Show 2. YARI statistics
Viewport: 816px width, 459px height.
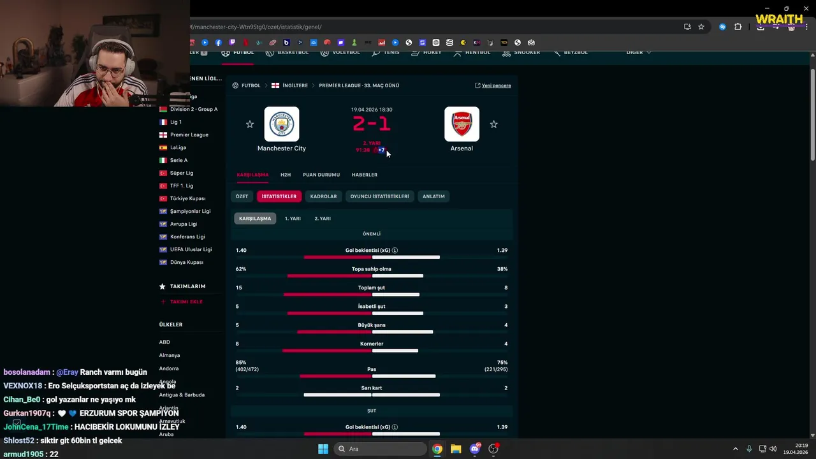[x=323, y=219]
